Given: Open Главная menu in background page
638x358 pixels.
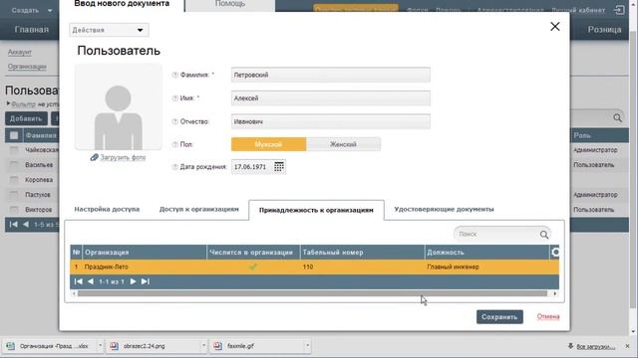Looking at the screenshot, I should click(x=32, y=30).
